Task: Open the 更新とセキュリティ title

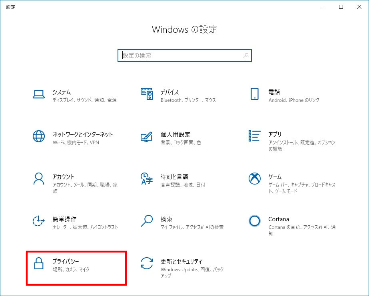Action: (182, 261)
